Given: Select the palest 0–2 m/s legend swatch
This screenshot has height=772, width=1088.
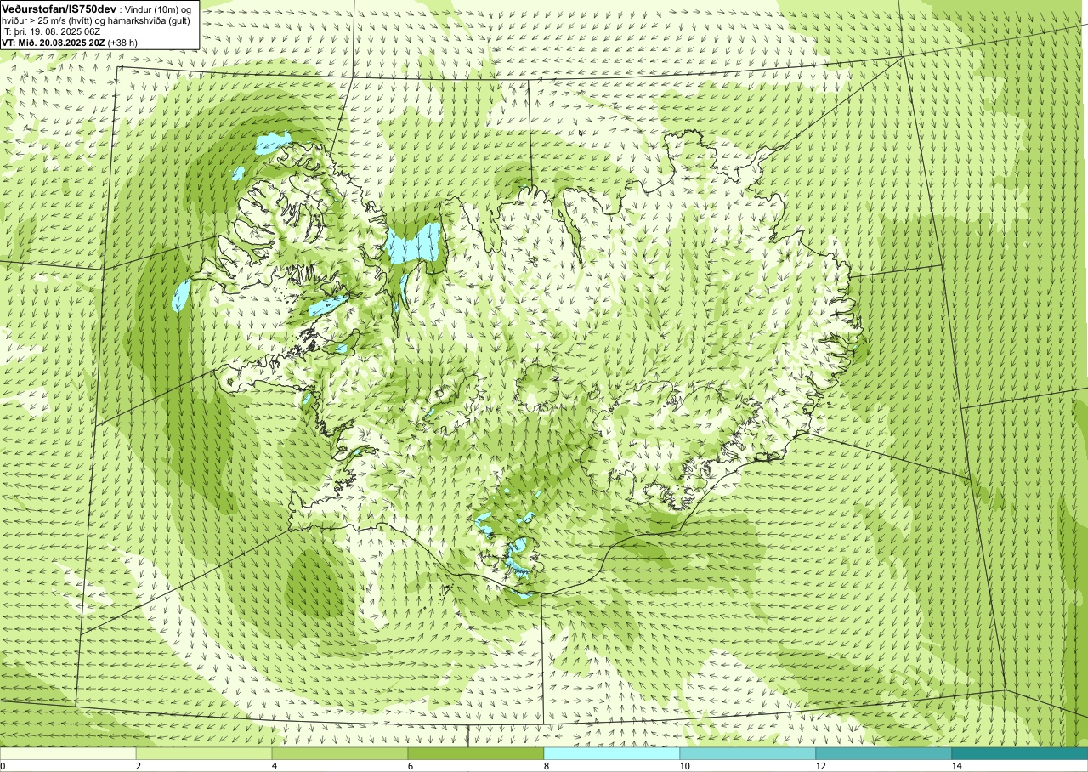Looking at the screenshot, I should (68, 753).
